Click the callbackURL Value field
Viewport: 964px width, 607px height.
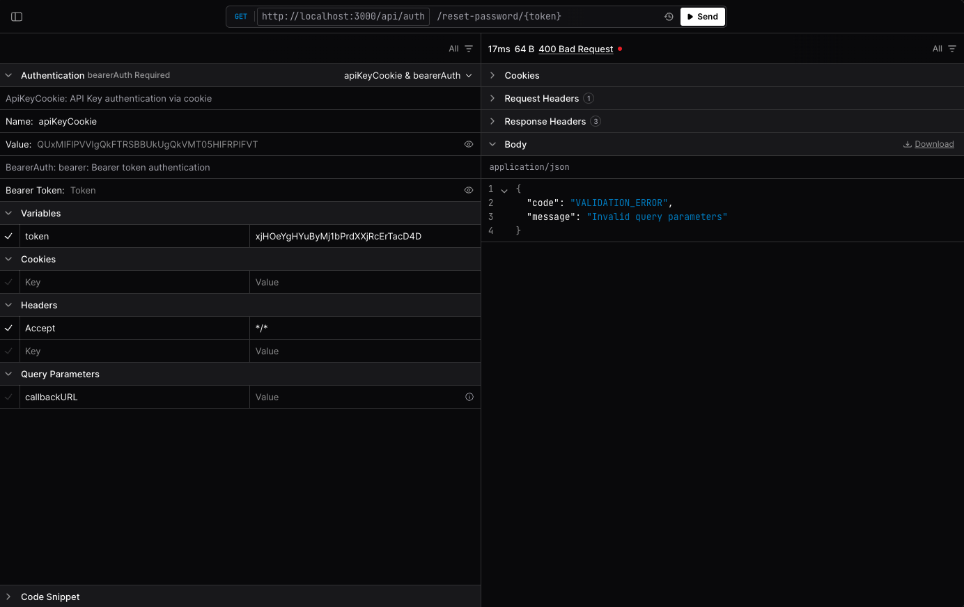point(355,397)
